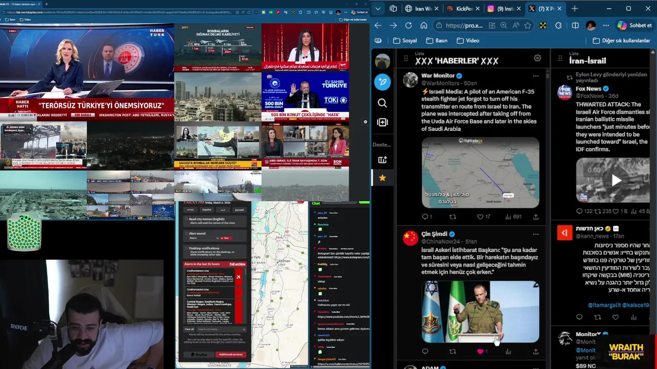This screenshot has width=657, height=369.
Task: Share the Çin Şimdi post
Action: point(536,352)
